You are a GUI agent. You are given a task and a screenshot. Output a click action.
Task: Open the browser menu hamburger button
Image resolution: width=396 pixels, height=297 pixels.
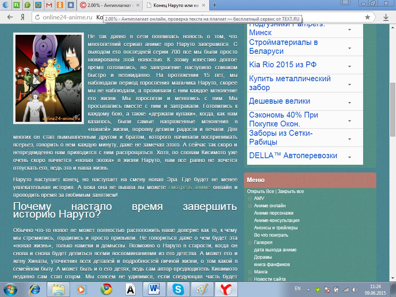[345, 3]
